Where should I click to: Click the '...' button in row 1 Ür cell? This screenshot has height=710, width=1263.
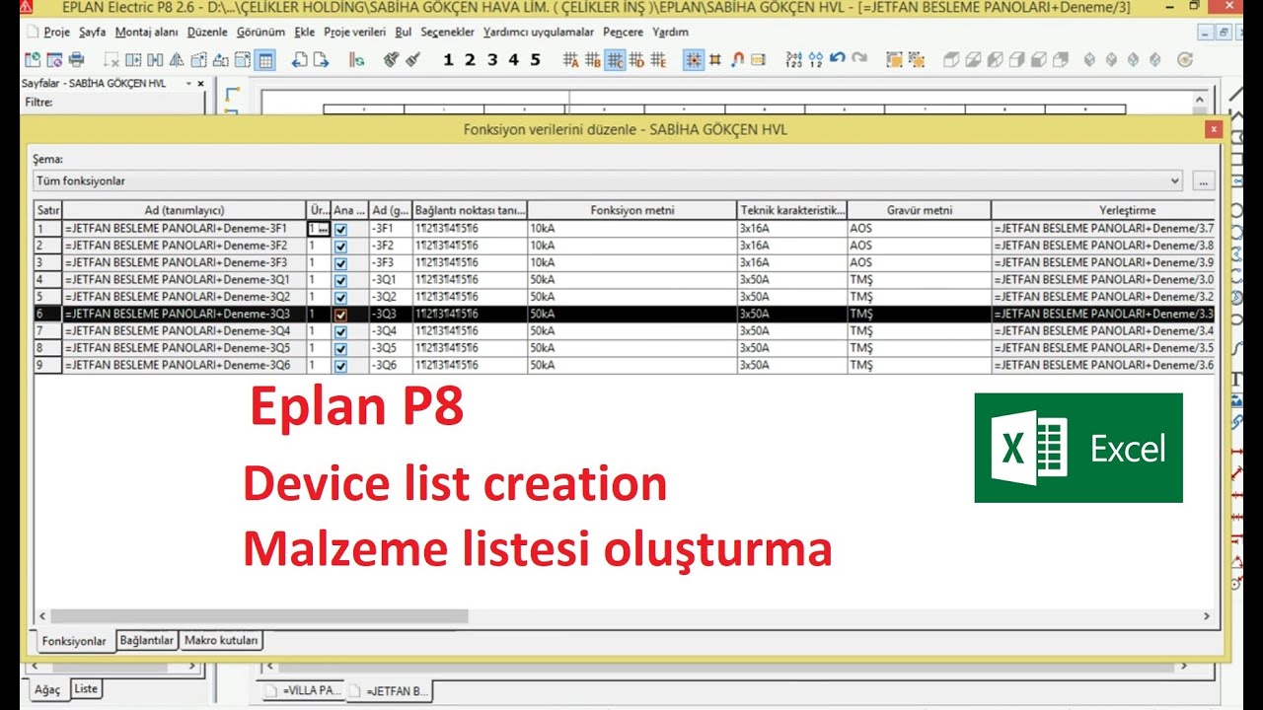[323, 229]
